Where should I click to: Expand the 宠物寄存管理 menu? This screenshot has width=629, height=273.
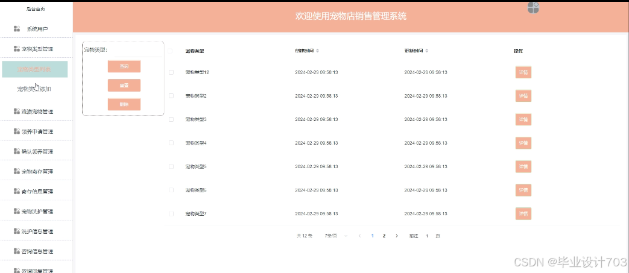click(x=36, y=171)
